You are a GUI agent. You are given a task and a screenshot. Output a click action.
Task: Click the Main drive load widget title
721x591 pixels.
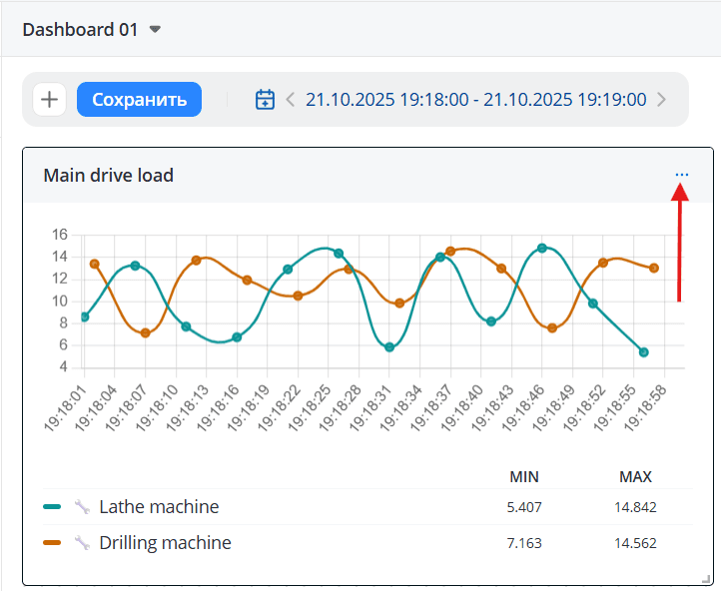[108, 176]
